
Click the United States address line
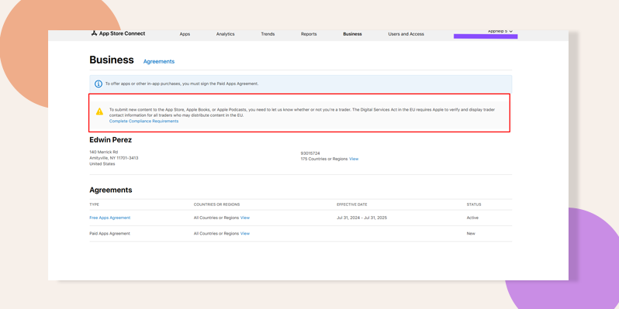102,164
